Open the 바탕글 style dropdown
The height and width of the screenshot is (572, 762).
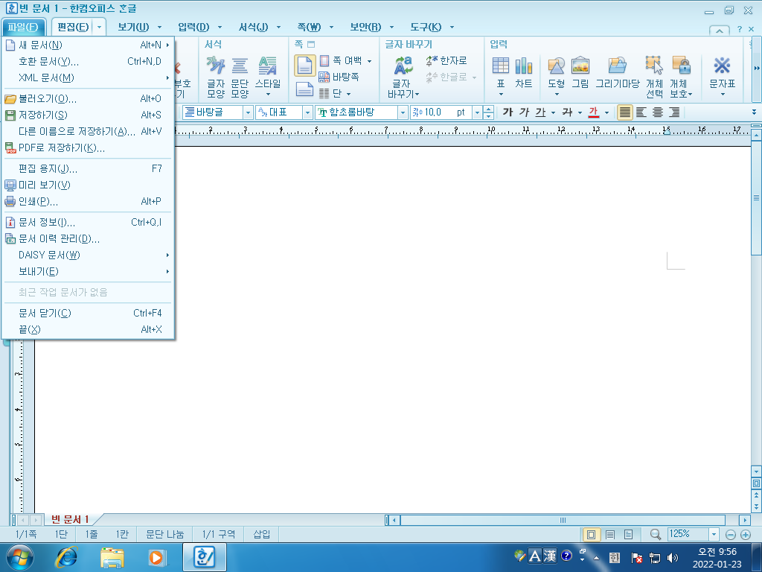click(248, 112)
